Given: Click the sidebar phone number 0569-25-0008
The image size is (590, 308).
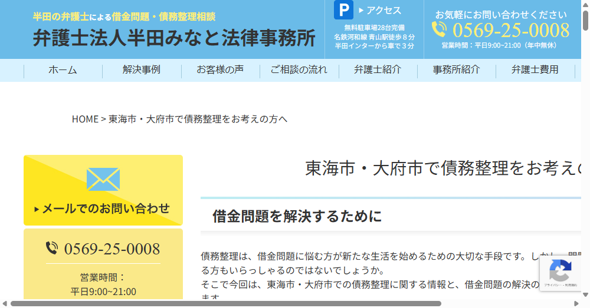Looking at the screenshot, I should point(112,249).
